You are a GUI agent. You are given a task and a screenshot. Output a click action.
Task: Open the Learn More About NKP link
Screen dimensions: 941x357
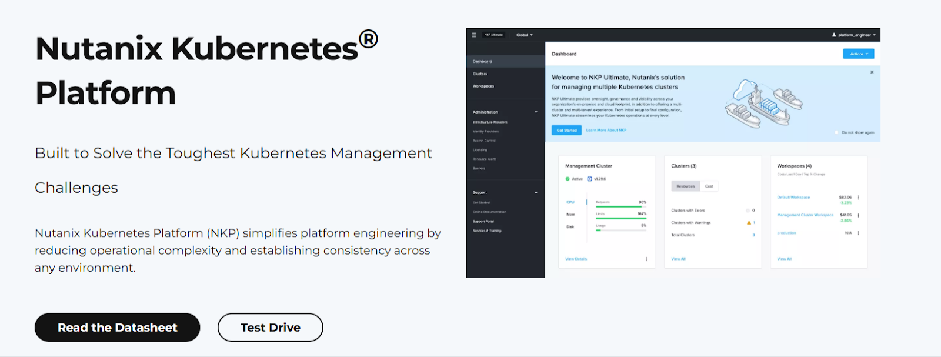606,131
